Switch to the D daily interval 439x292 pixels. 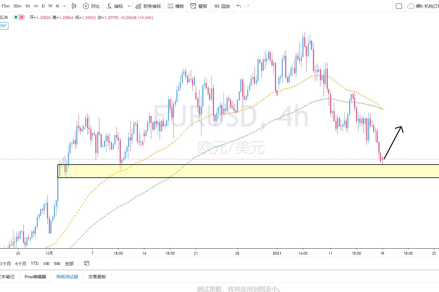coord(43,6)
